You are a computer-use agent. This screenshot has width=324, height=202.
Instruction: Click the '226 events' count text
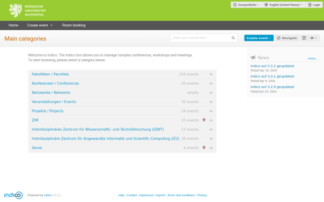[x=189, y=74]
